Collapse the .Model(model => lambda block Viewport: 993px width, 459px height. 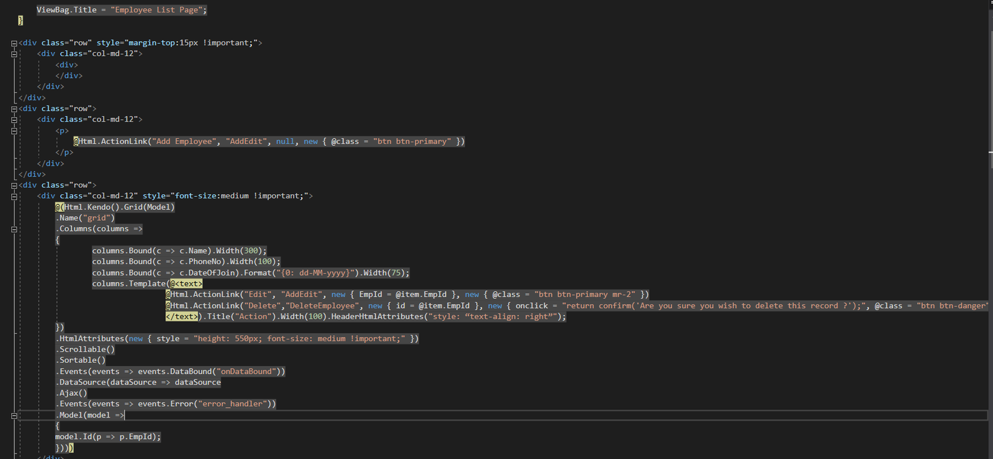point(14,416)
